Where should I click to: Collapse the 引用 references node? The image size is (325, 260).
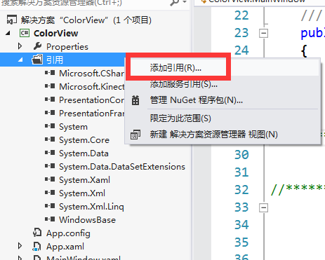click(21, 60)
